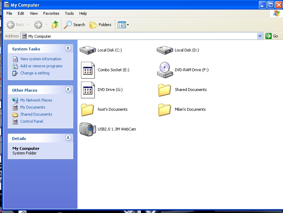283x213 pixels.
Task: Click the Add or remove programs link
Action: [x=41, y=66]
